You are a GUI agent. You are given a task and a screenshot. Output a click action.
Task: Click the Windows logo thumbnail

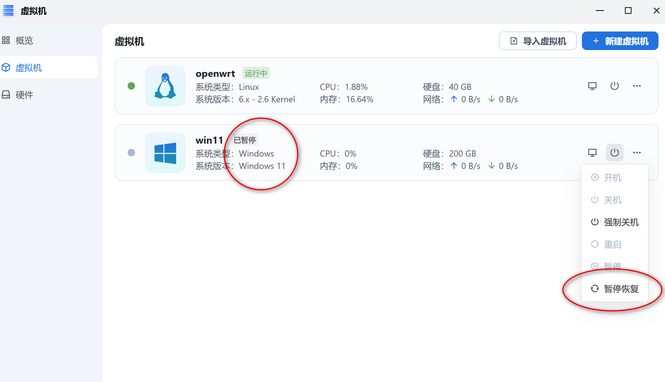(x=165, y=153)
